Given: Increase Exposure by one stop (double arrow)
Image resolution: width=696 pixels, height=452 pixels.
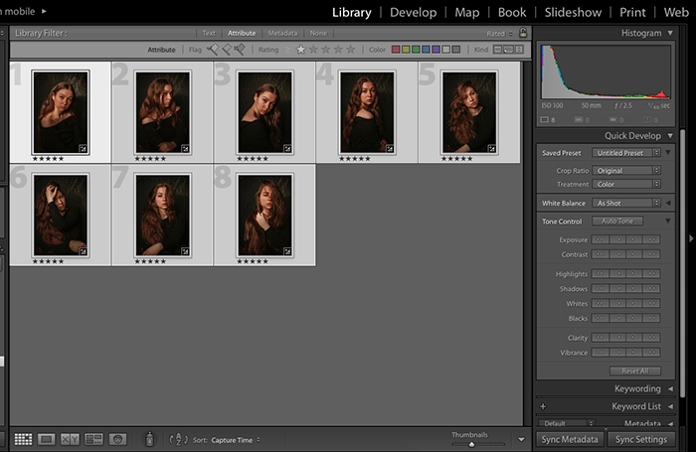Looking at the screenshot, I should click(x=652, y=239).
